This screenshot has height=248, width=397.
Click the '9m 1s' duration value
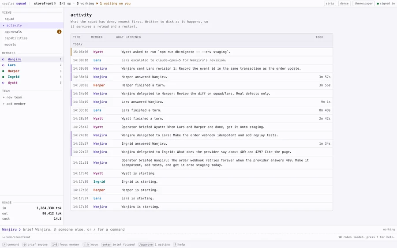click(326, 102)
